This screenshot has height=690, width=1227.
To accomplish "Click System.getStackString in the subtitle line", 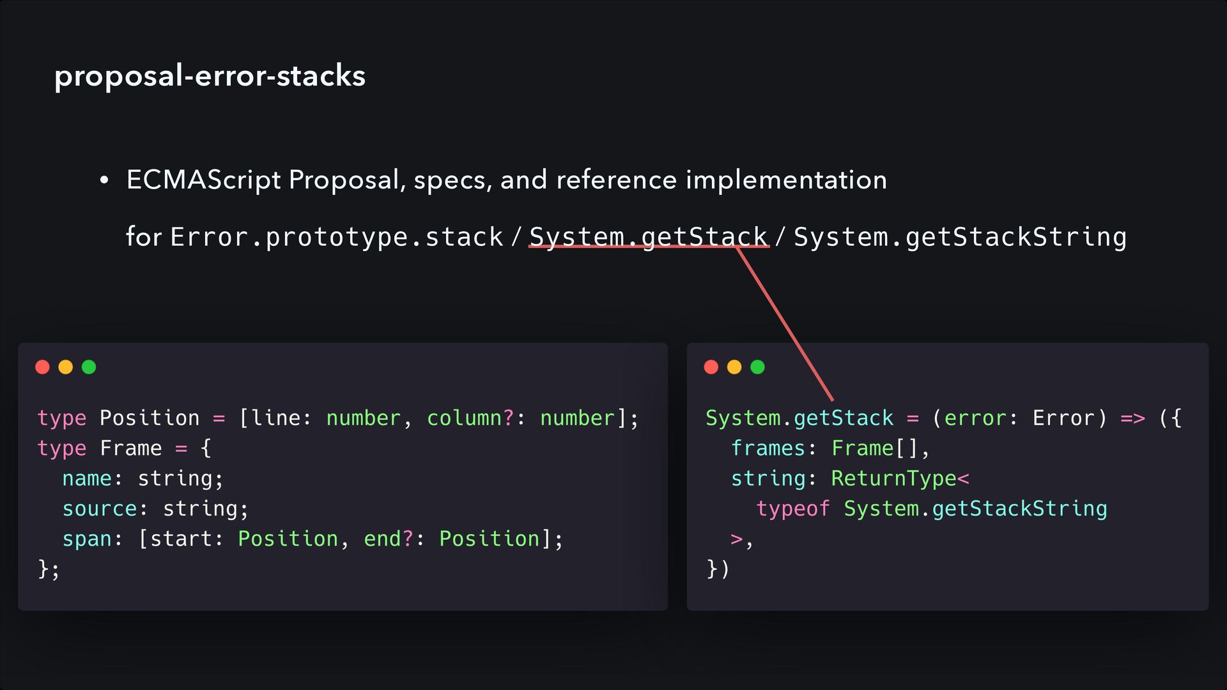I will pyautogui.click(x=960, y=237).
